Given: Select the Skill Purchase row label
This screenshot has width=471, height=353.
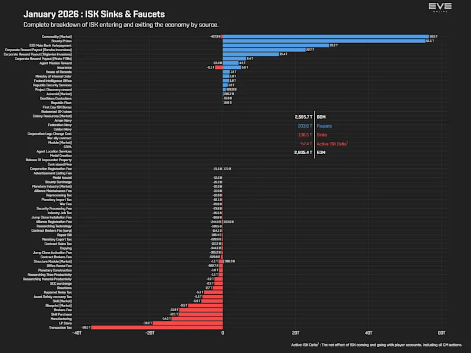Looking at the screenshot, I should pos(61,314).
